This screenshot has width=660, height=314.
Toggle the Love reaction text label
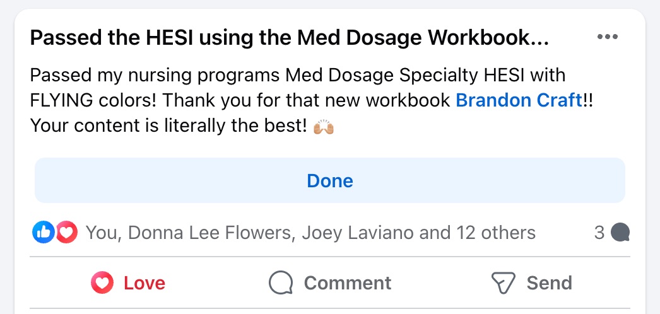click(144, 283)
